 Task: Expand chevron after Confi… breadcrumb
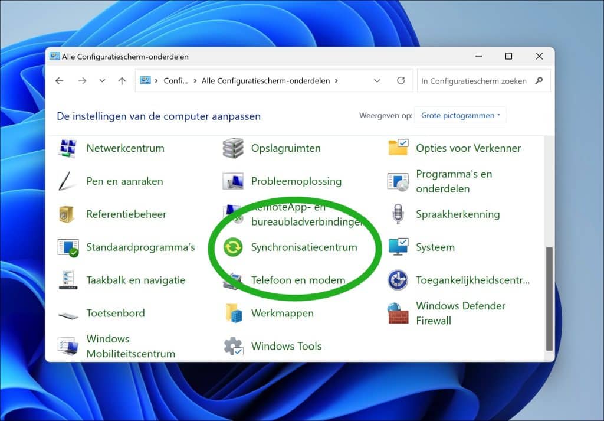pyautogui.click(x=195, y=80)
